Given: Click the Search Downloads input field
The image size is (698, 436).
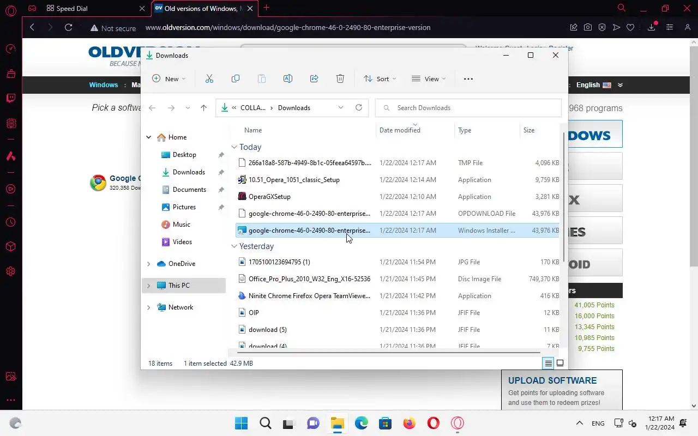Looking at the screenshot, I should click(x=468, y=108).
